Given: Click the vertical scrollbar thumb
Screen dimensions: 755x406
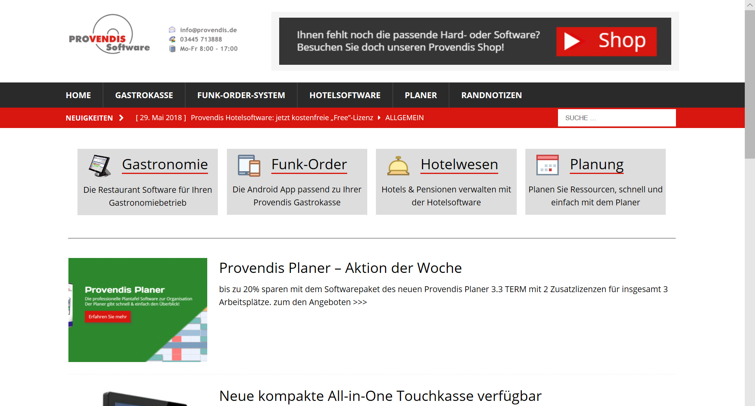Looking at the screenshot, I should (750, 84).
